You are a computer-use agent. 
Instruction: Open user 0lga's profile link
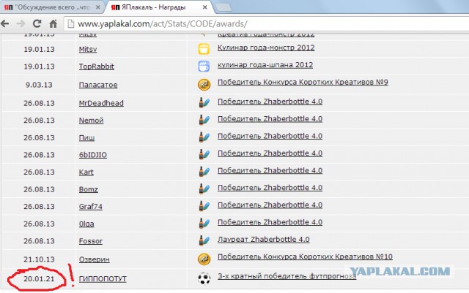coord(86,224)
